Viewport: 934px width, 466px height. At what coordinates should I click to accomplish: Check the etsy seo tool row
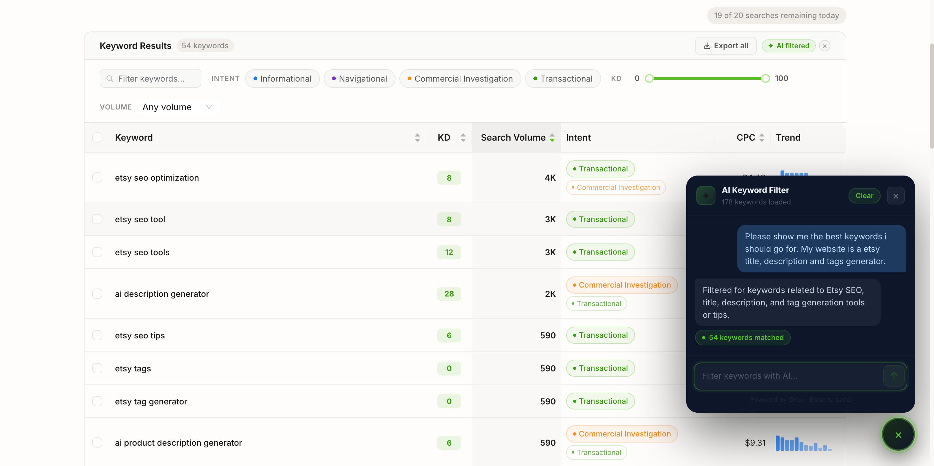click(97, 219)
